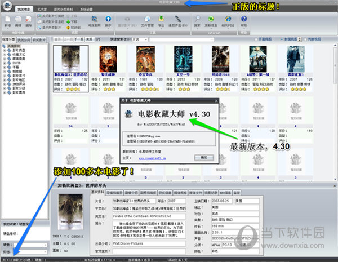Select the 太空一号 movie poster thumbnail
This screenshot has width=338, height=262.
(183, 59)
